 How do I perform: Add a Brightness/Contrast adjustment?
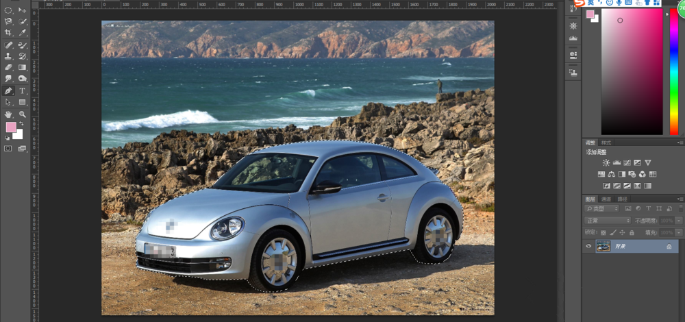pos(606,162)
